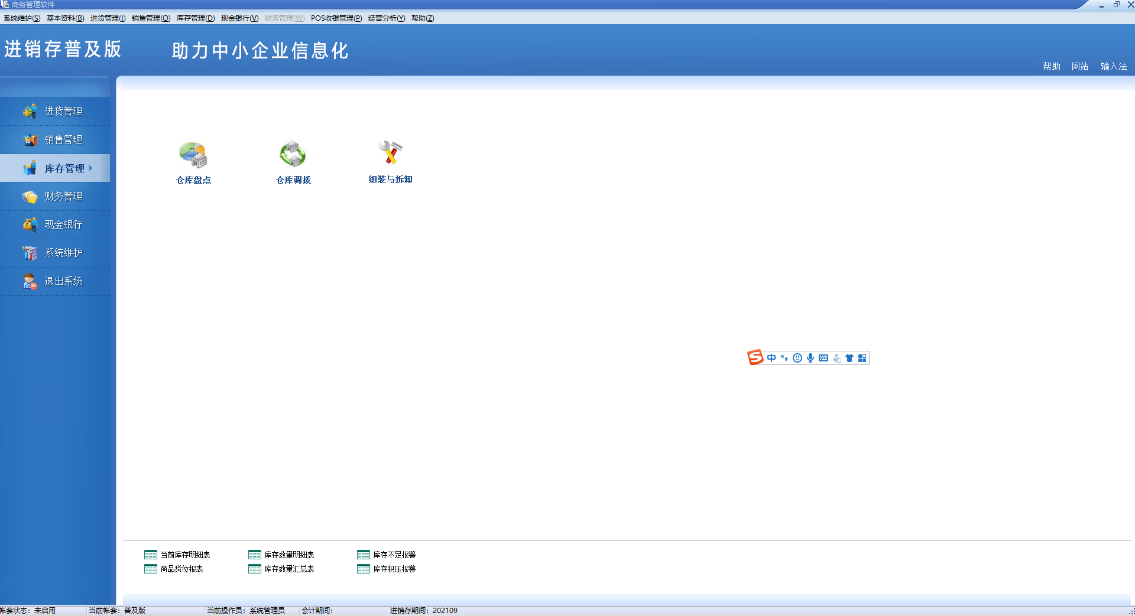Toggle punctuation mode in the IME bar

click(784, 358)
